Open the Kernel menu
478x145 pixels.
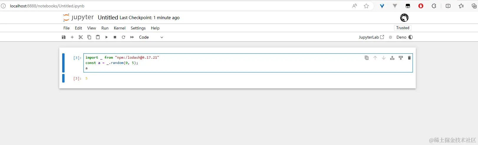[120, 28]
